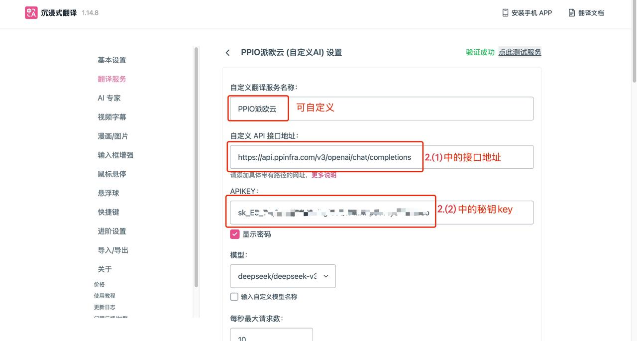Open 输入框增强 sidebar section
The image size is (637, 341).
click(x=115, y=155)
